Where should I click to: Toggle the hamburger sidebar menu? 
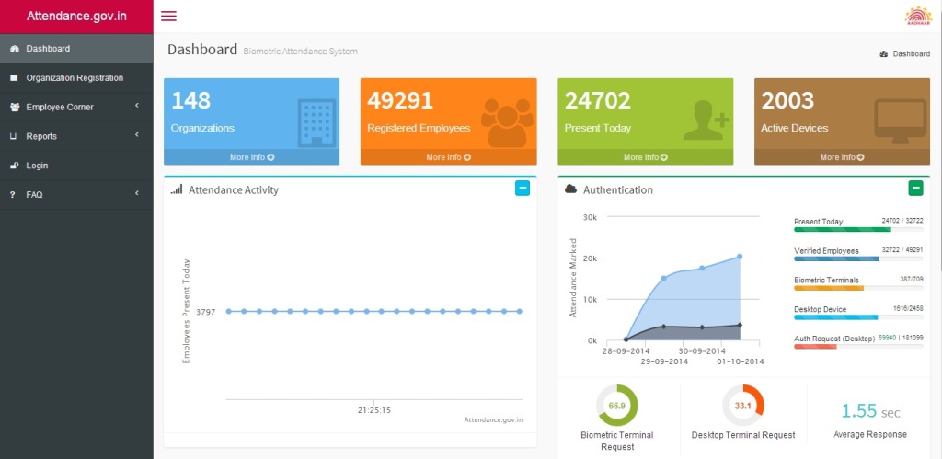point(169,17)
